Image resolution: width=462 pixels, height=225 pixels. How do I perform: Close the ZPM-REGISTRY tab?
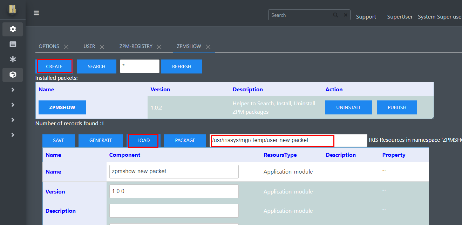point(159,47)
